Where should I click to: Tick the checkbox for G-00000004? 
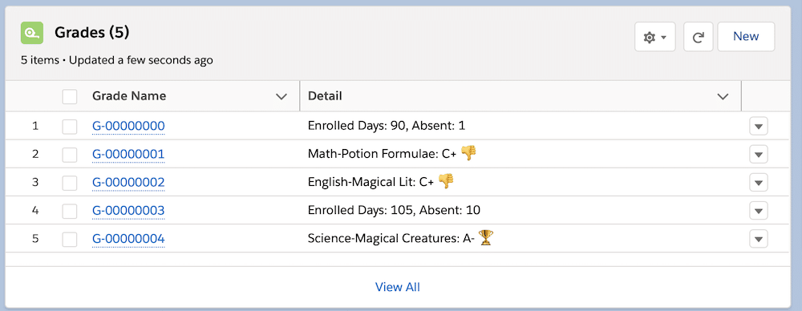point(70,239)
